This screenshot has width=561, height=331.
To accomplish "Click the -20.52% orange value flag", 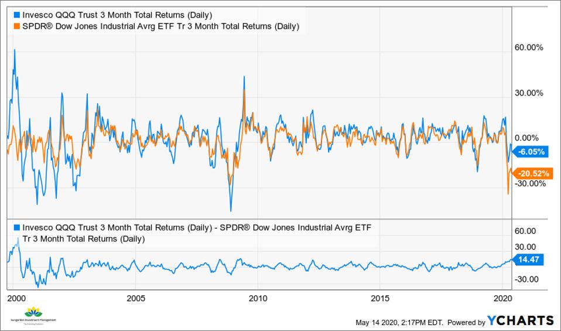I will 533,173.
